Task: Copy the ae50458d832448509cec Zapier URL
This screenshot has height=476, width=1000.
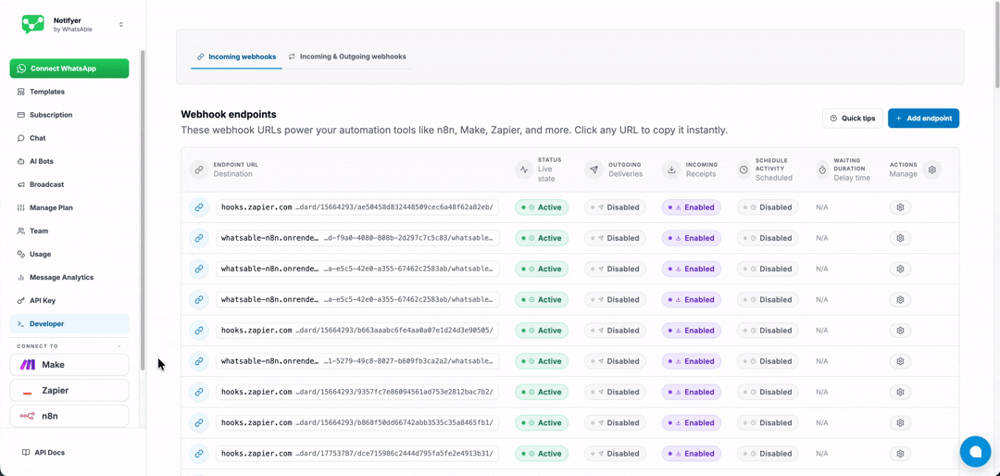Action: 357,207
